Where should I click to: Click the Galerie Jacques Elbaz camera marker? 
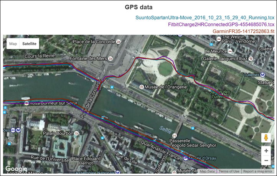pos(251,59)
